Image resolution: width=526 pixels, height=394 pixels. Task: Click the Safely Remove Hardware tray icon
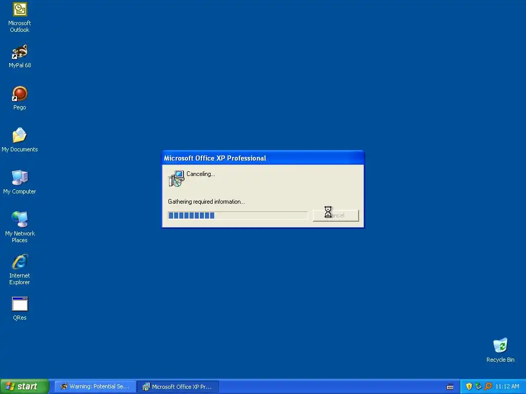point(478,386)
